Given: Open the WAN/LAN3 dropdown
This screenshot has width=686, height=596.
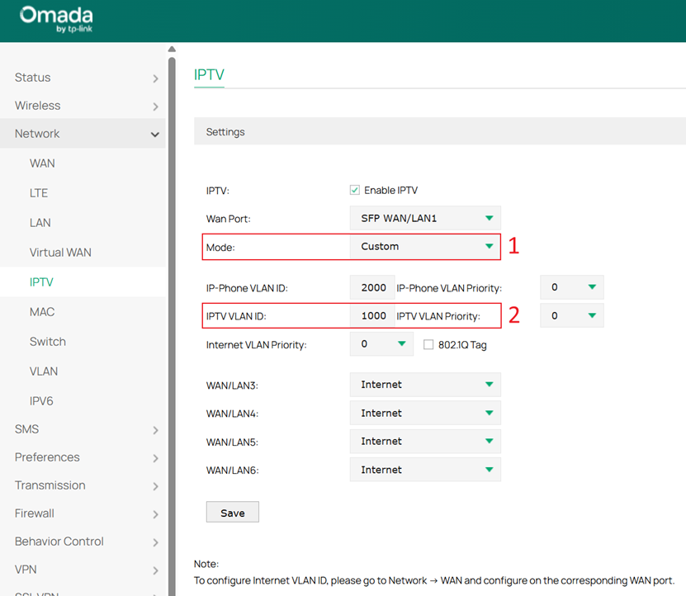Looking at the screenshot, I should (x=424, y=384).
